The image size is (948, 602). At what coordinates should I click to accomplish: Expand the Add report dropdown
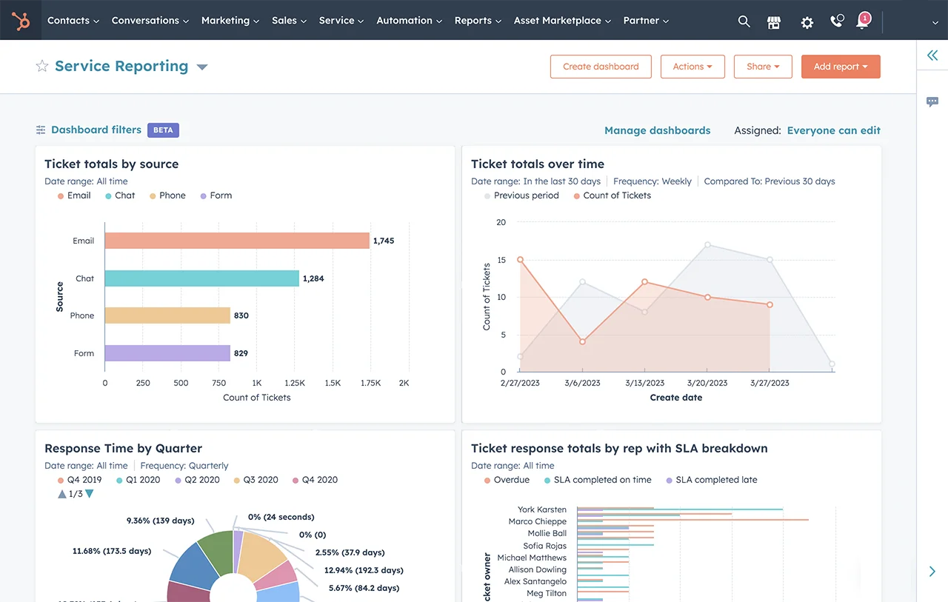coord(841,66)
